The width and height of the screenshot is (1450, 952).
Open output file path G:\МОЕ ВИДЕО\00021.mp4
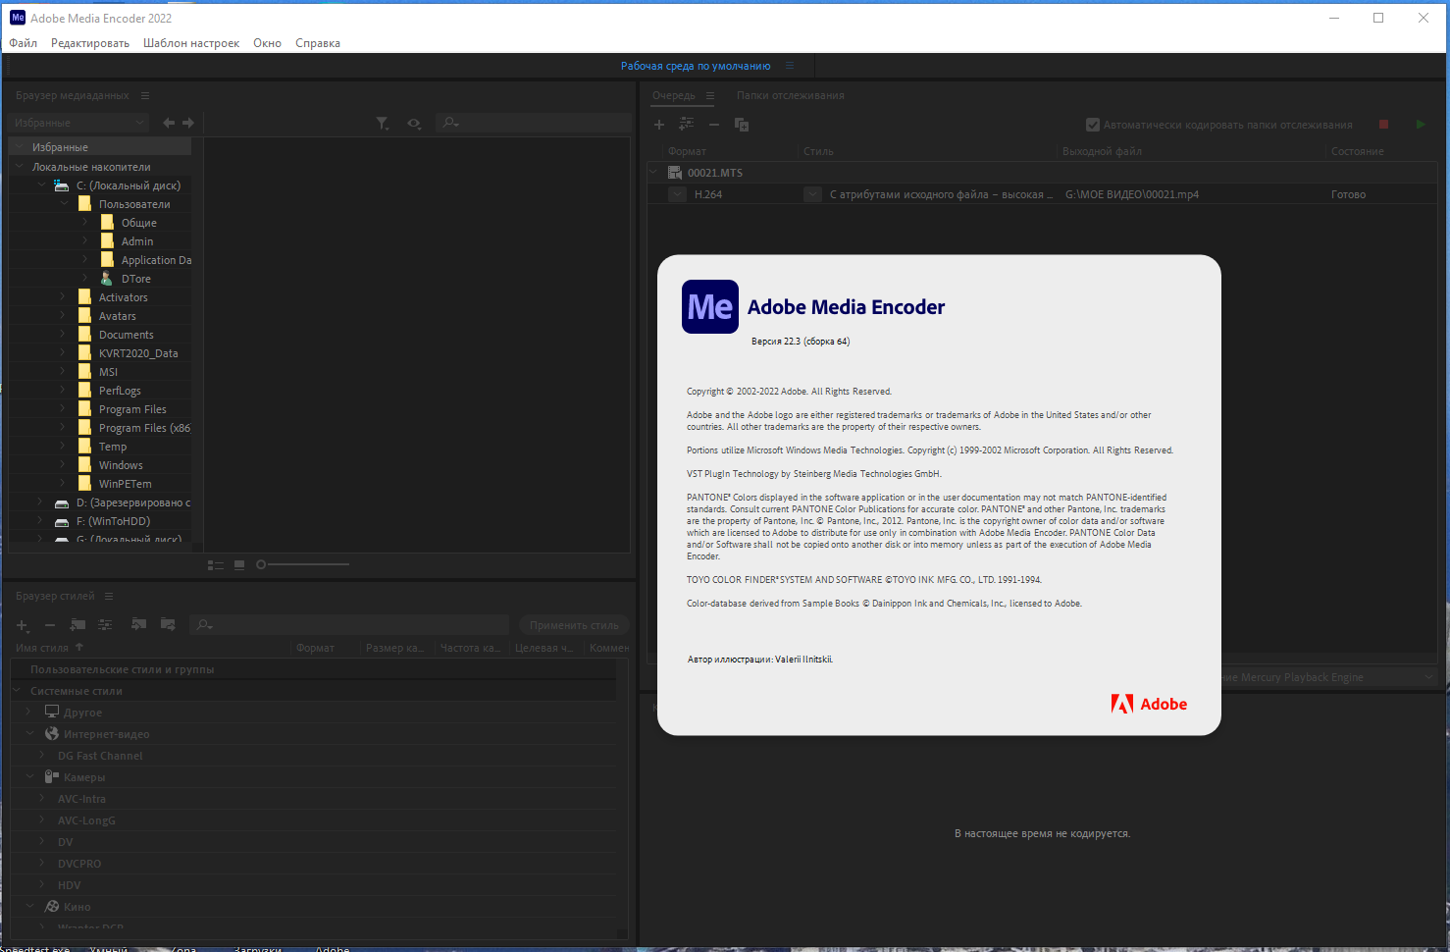1132,194
